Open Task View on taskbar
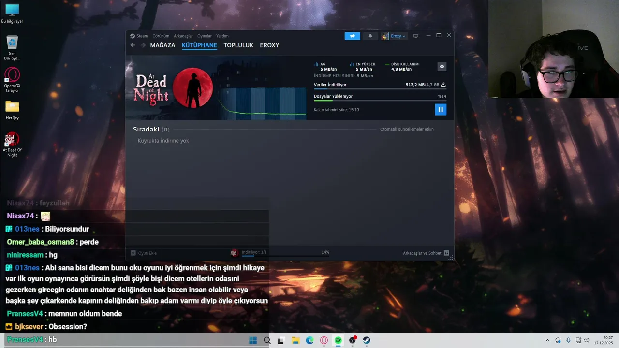The height and width of the screenshot is (348, 619). 281,340
